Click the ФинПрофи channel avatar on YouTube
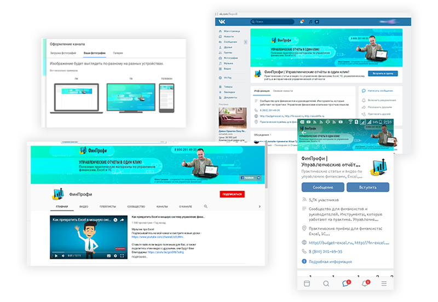This screenshot has height=302, width=438. 58,194
